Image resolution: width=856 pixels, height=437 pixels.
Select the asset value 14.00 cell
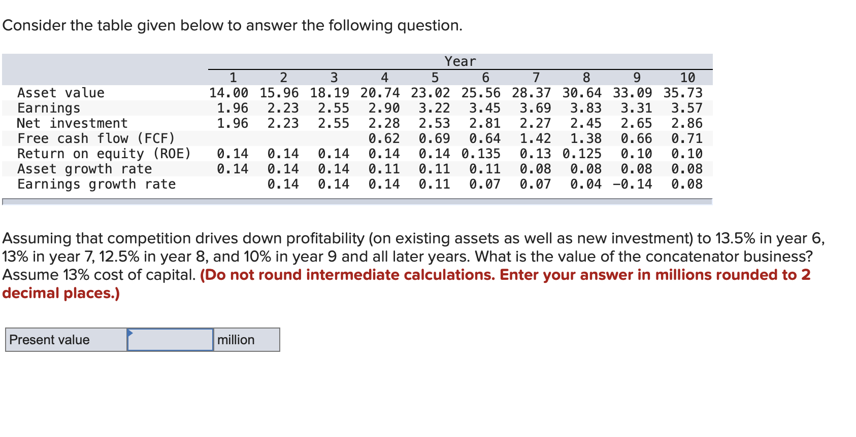228,93
